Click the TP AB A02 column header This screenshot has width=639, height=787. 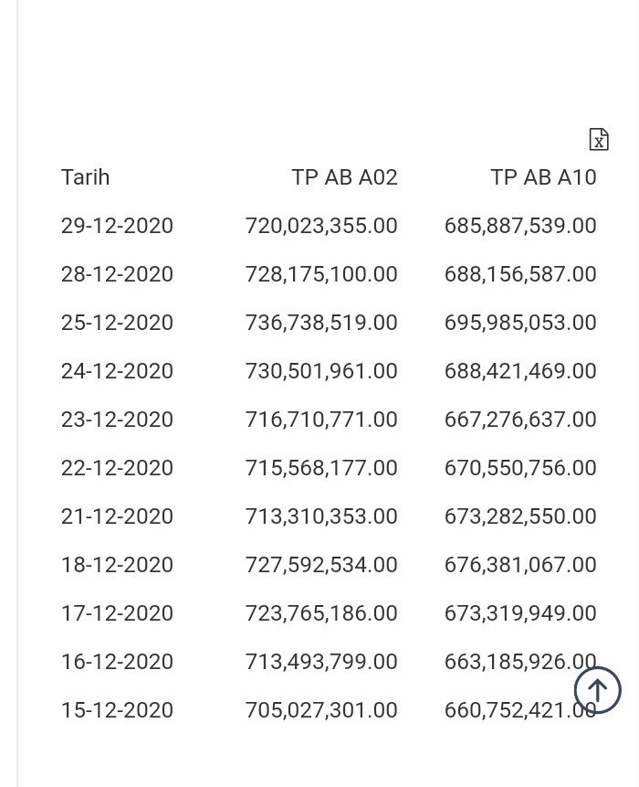[344, 177]
